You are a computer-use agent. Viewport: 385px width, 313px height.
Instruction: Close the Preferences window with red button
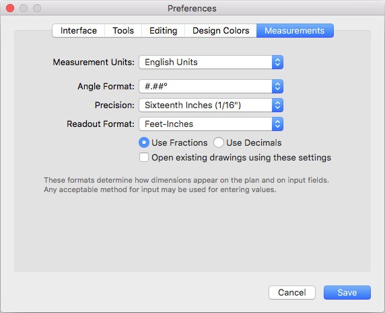pos(10,8)
